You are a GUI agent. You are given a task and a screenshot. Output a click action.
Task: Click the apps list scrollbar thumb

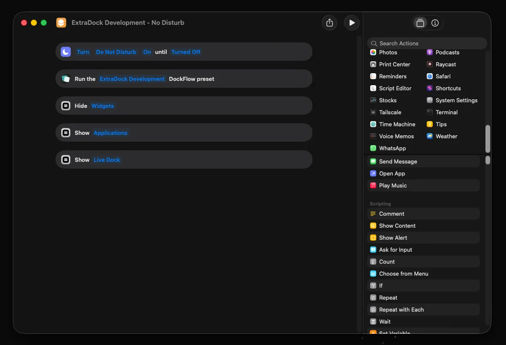tap(488, 139)
